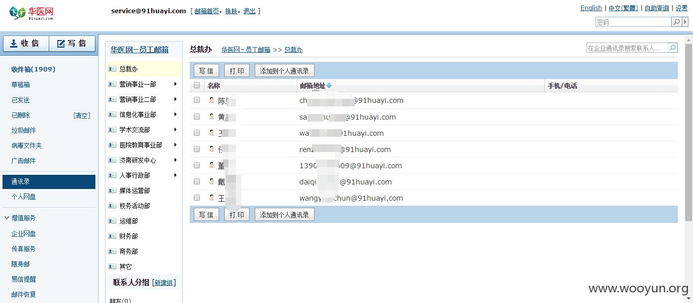Click the 学术交流部 group card icon
The image size is (693, 303).
tap(112, 130)
